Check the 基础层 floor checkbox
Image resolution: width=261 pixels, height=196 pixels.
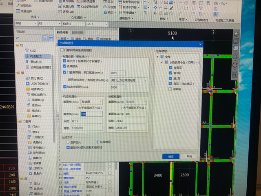[170, 89]
